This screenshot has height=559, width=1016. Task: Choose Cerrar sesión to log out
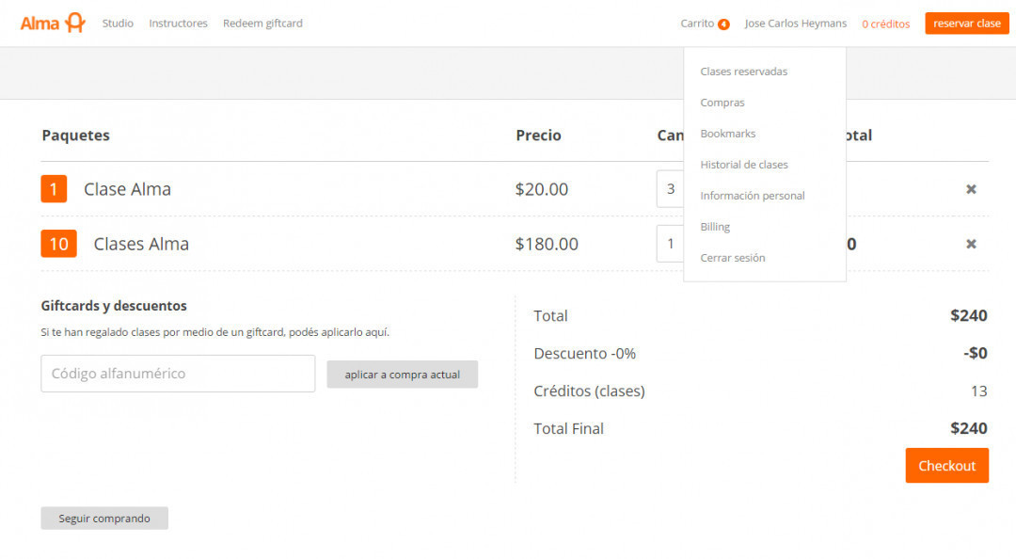733,258
